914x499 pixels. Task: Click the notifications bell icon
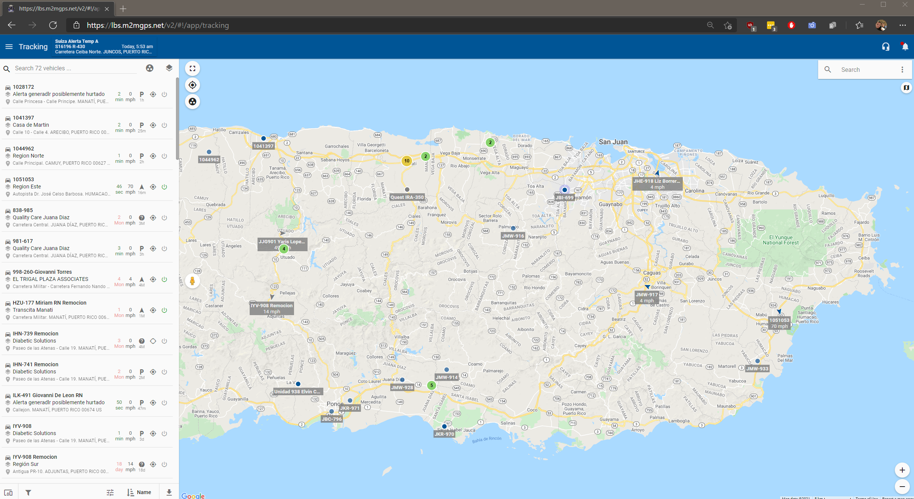click(x=905, y=46)
